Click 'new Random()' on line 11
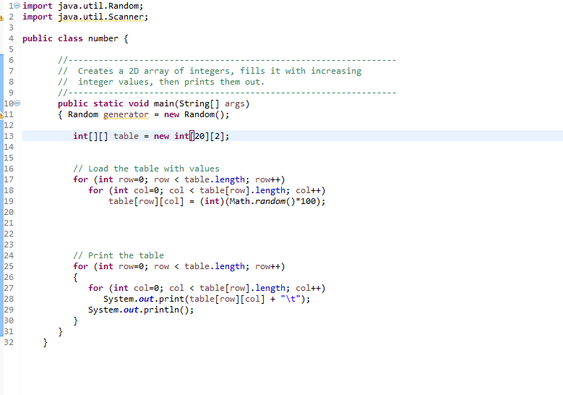The image size is (563, 395). 194,114
